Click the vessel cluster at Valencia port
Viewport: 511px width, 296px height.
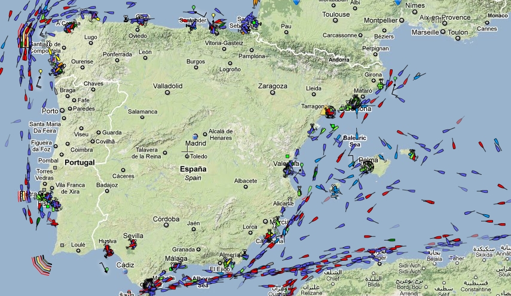pyautogui.click(x=290, y=171)
